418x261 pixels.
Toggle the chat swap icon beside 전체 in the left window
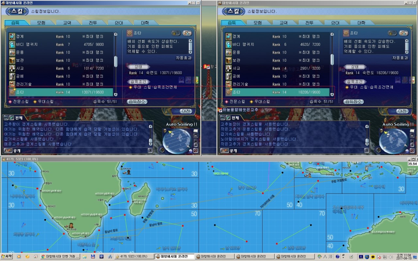[x=6, y=118]
